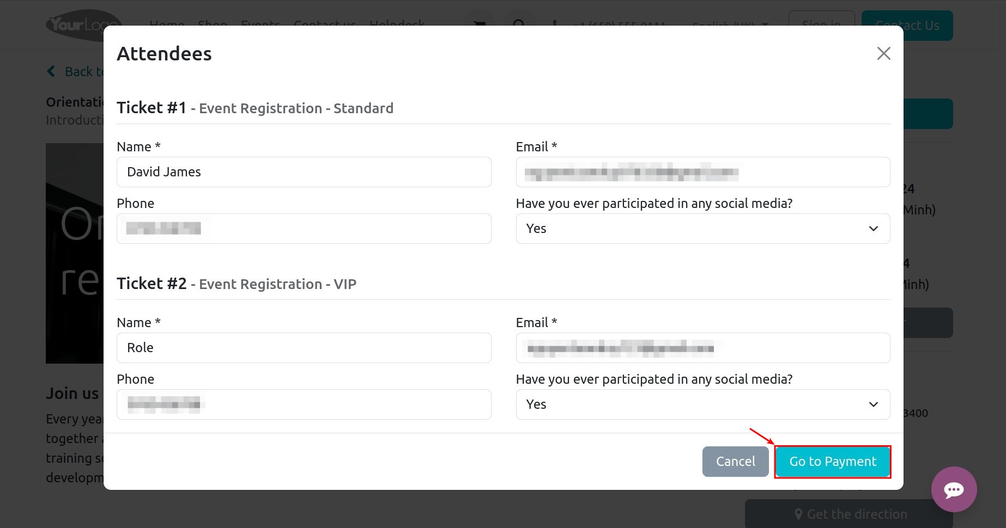The image size is (1006, 528).
Task: Click the Cancel button
Action: pyautogui.click(x=736, y=462)
